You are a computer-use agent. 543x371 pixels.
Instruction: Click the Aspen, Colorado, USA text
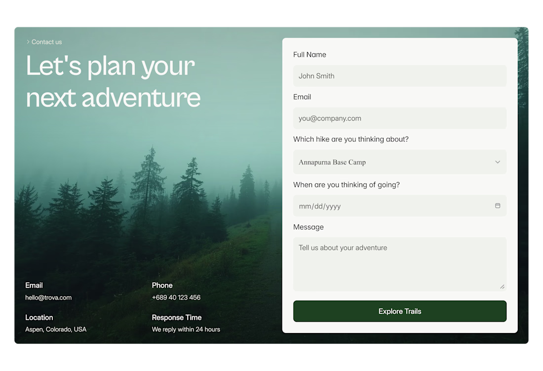(56, 329)
